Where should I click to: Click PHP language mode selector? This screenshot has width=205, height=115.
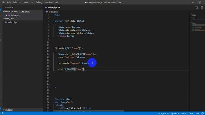coord(197,114)
